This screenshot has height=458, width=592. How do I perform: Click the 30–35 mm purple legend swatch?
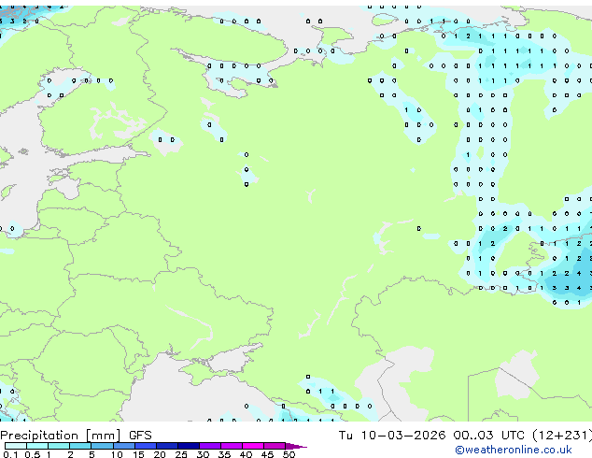click(x=210, y=446)
